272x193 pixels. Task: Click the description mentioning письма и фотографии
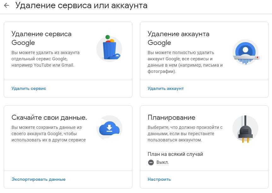coord(185,62)
